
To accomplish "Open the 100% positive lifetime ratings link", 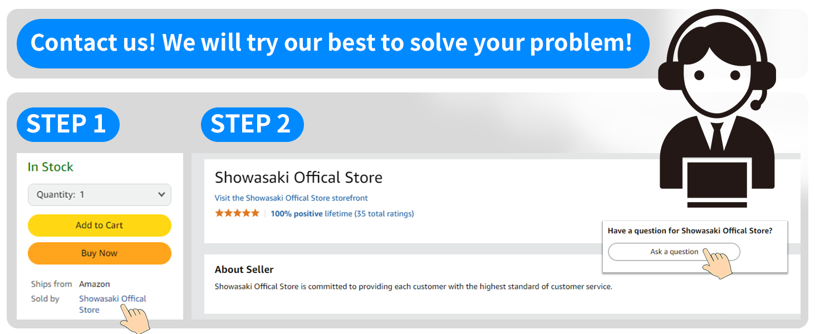I will [x=342, y=214].
